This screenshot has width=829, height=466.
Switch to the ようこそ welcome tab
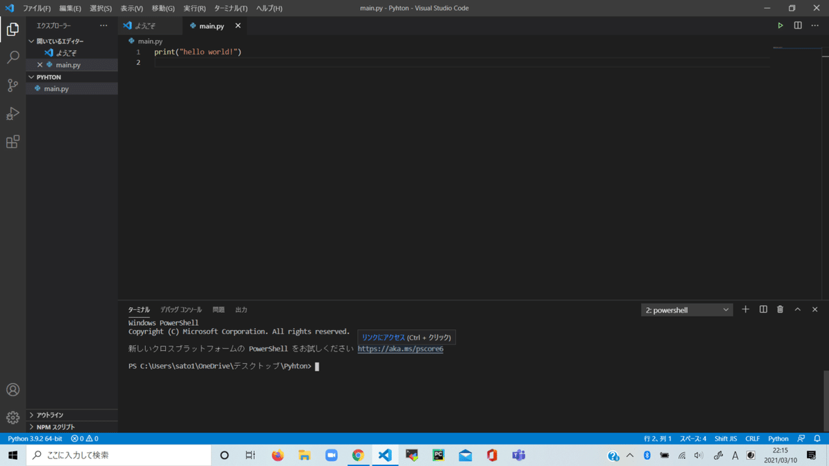pos(150,26)
